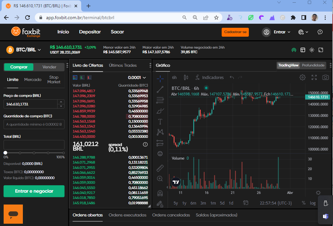Click the Quantidade de compra input field
Viewport: 333px width, 226px height.
click(34, 124)
